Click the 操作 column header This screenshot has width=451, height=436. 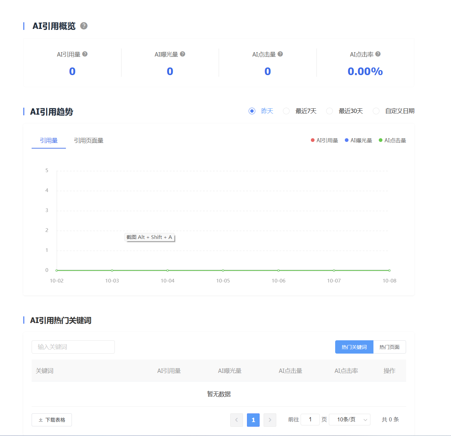coord(389,371)
